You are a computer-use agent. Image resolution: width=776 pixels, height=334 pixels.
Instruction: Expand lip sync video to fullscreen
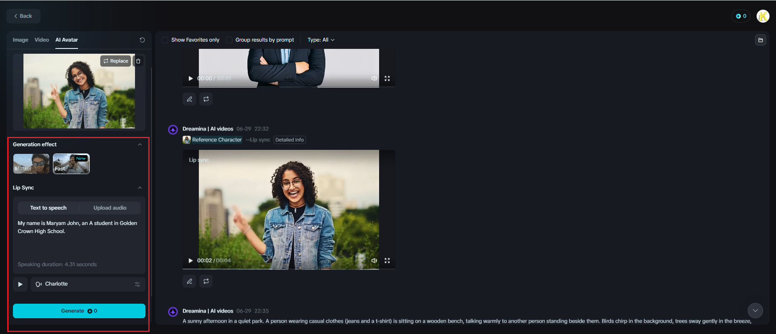[387, 260]
